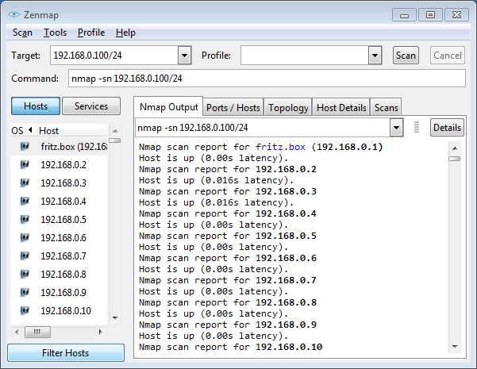This screenshot has width=477, height=369.
Task: Select host 192.168.0.8 in list
Action: 59,274
